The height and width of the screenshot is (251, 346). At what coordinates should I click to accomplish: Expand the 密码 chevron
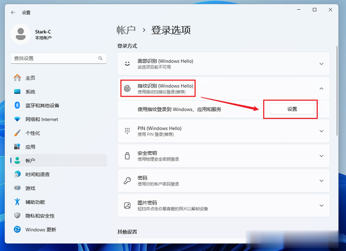(x=322, y=181)
